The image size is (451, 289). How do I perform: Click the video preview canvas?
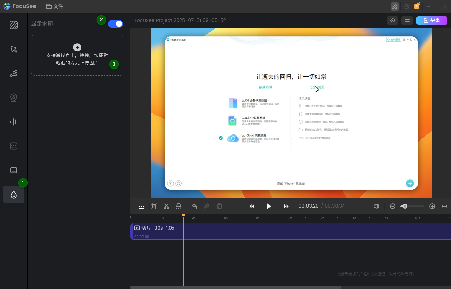coord(291,113)
